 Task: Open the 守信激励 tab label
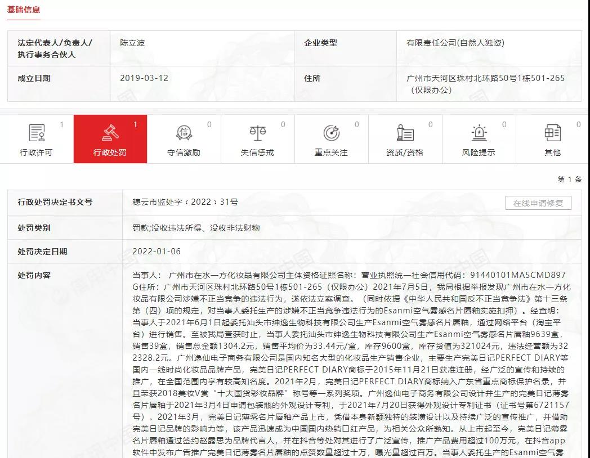coord(184,152)
